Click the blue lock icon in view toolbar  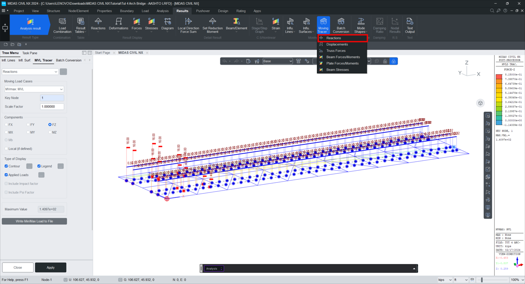tap(393, 61)
